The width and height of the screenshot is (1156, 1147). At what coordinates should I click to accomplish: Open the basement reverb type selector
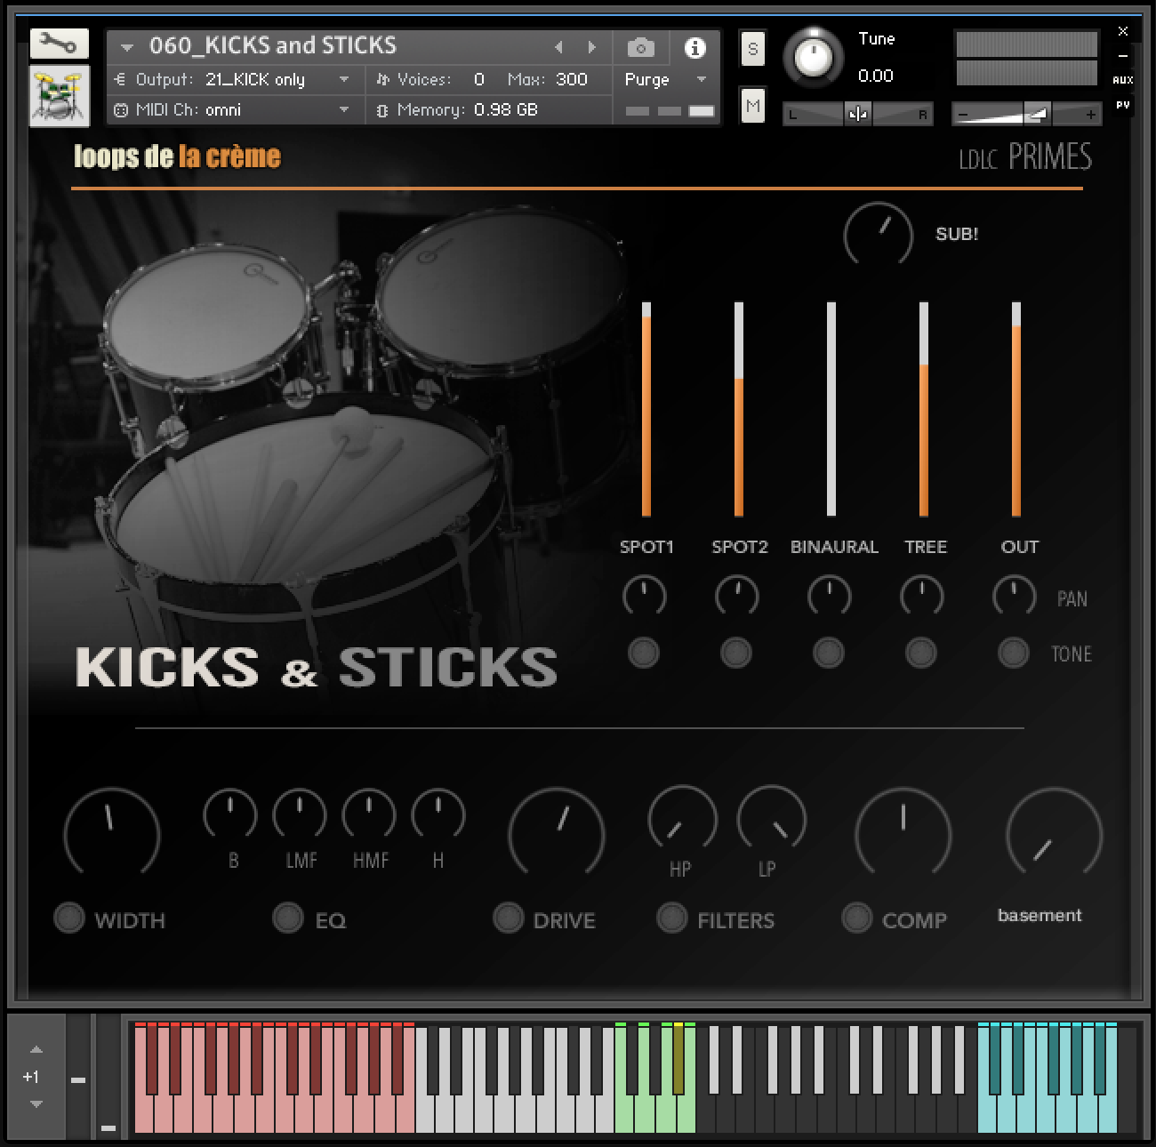click(1040, 916)
